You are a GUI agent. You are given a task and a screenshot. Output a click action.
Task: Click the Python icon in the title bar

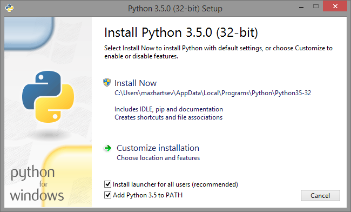point(9,8)
